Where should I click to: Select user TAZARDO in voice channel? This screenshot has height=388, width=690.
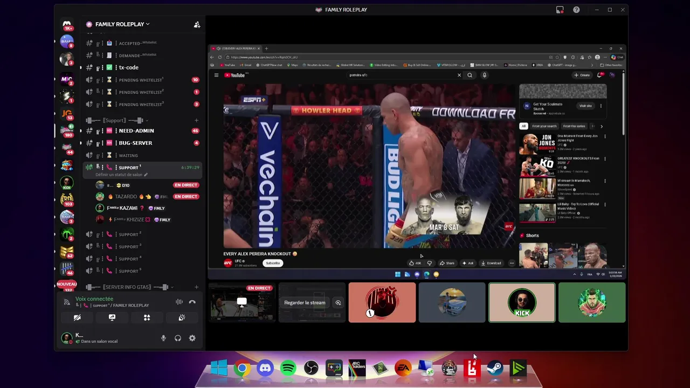click(x=147, y=197)
